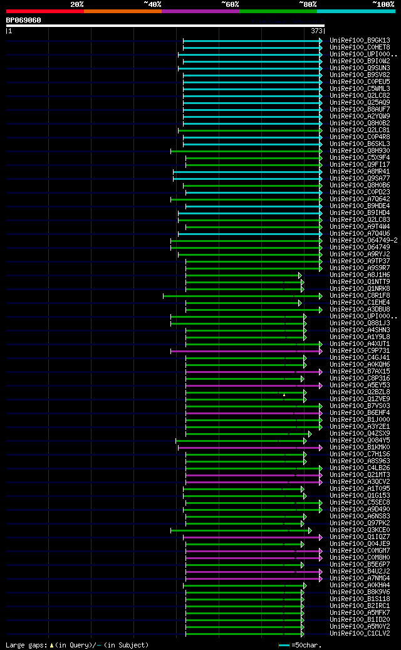This screenshot has width=401, height=650.
Task: Open hit UniRef100_B1ID20
Action: [360, 619]
